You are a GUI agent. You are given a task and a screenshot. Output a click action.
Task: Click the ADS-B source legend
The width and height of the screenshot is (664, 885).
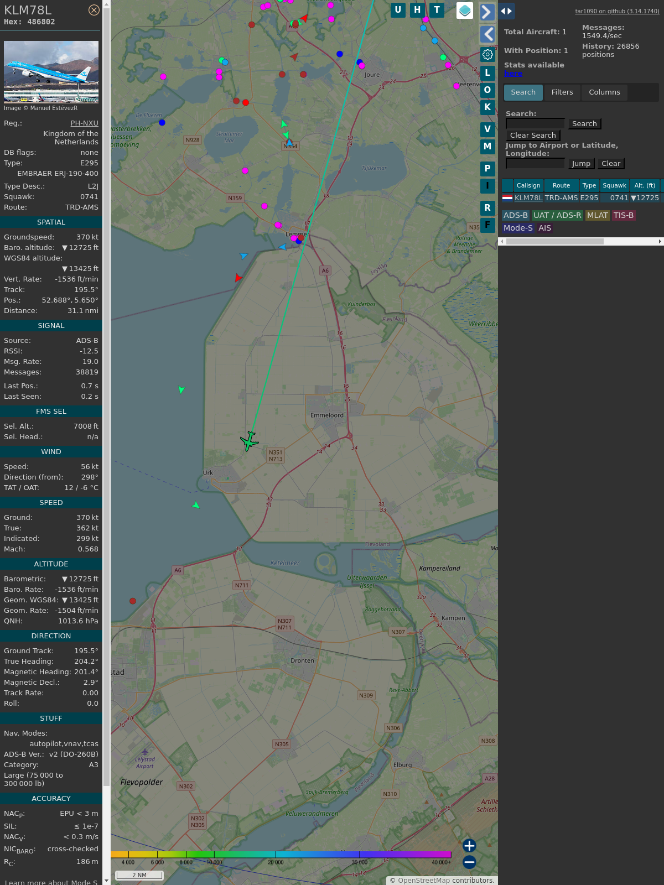click(515, 215)
